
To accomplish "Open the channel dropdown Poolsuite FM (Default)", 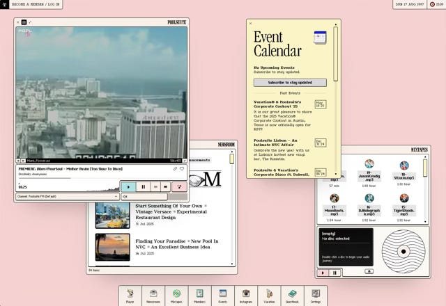I will (68, 196).
